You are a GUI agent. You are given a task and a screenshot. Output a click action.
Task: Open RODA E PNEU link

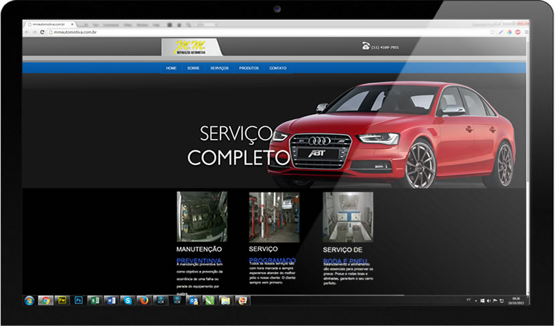point(345,261)
